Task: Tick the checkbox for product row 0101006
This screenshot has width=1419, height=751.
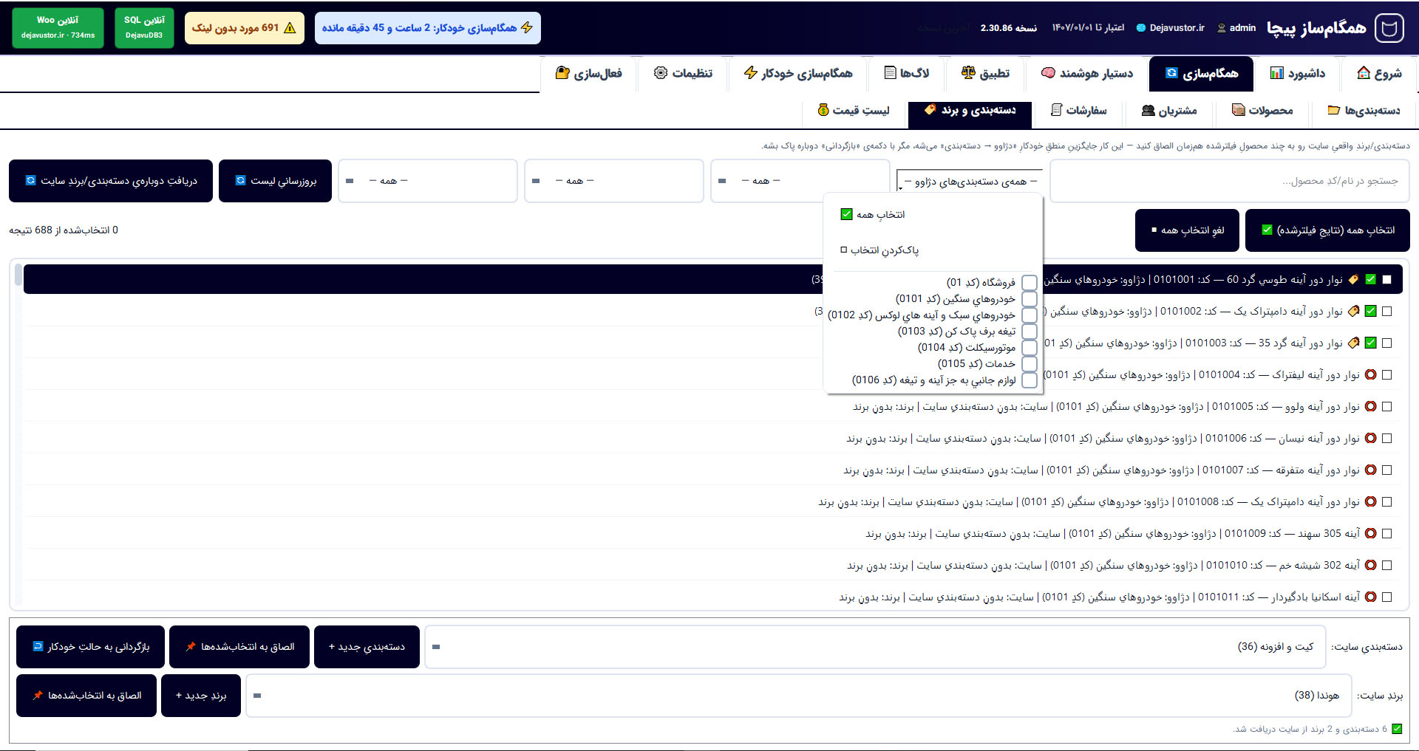Action: point(1387,439)
